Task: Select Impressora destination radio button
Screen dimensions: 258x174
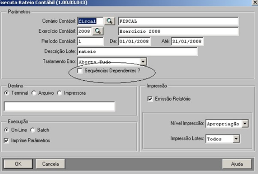Action: coord(60,93)
